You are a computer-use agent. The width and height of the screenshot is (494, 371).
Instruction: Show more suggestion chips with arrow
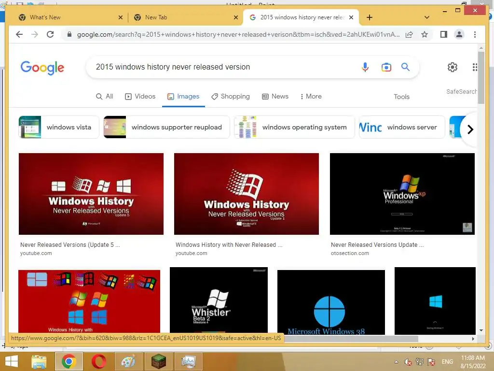click(470, 129)
